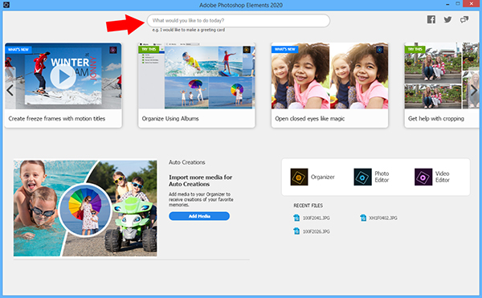Viewport: 482px width, 298px height.
Task: Close the Photoshop Elements window
Action: click(472, 4)
